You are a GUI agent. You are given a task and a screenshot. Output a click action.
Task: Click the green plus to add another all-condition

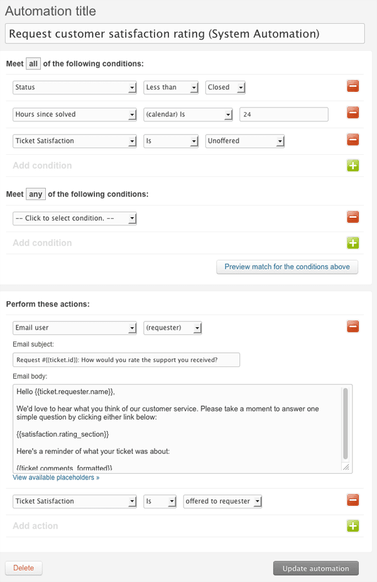[352, 165]
